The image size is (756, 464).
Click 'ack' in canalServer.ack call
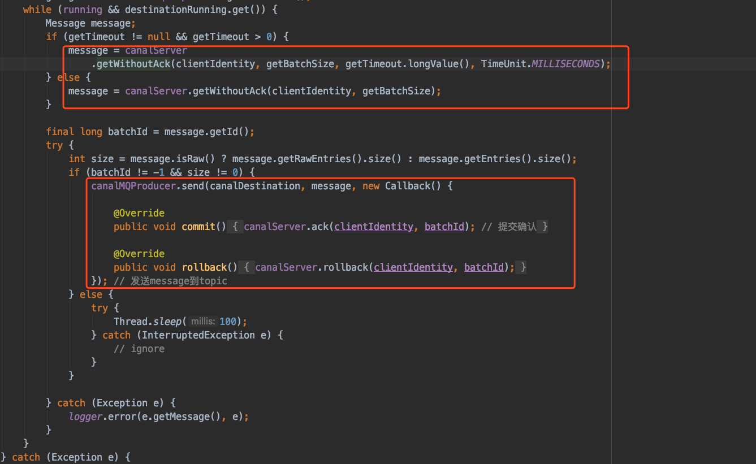pyautogui.click(x=319, y=227)
